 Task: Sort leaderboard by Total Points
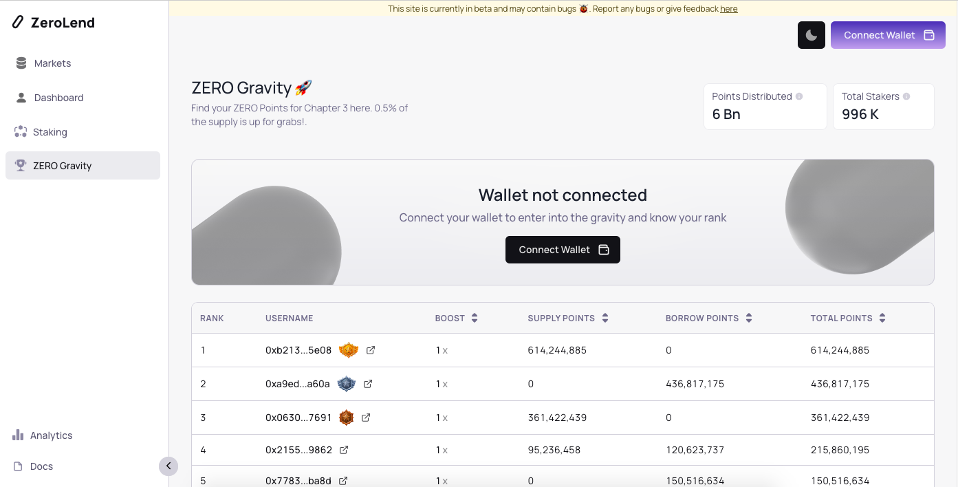pos(882,318)
